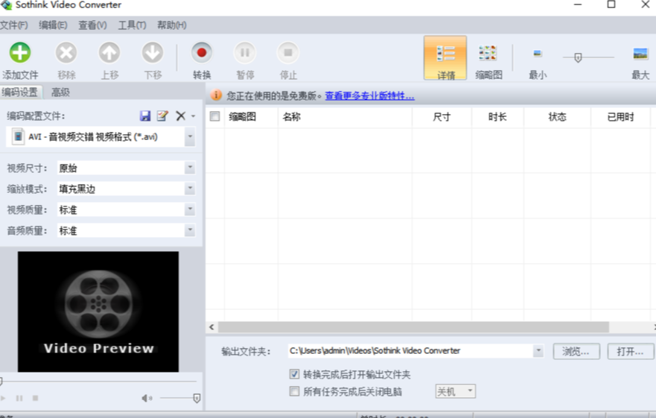Screen dimensions: 656x418
Task: Click the Pause (暂停) toolbar icon
Action: point(245,53)
